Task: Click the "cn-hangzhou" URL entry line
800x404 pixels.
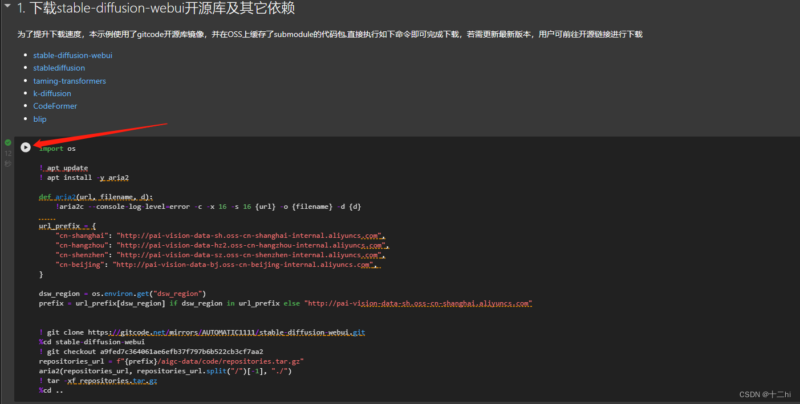Action: click(x=222, y=245)
